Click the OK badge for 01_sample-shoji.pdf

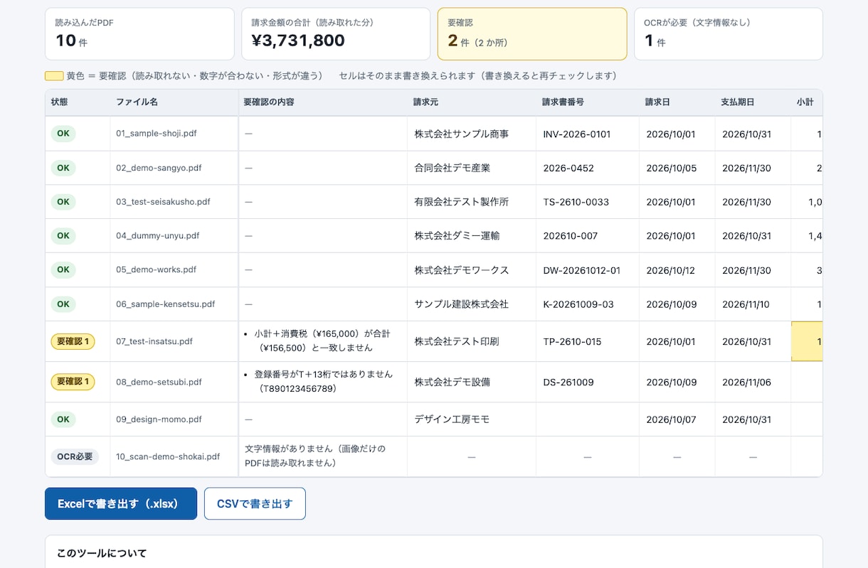click(x=63, y=134)
